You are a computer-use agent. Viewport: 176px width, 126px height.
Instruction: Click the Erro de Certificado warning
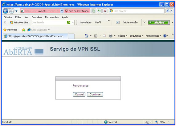pyautogui.click(x=77, y=11)
